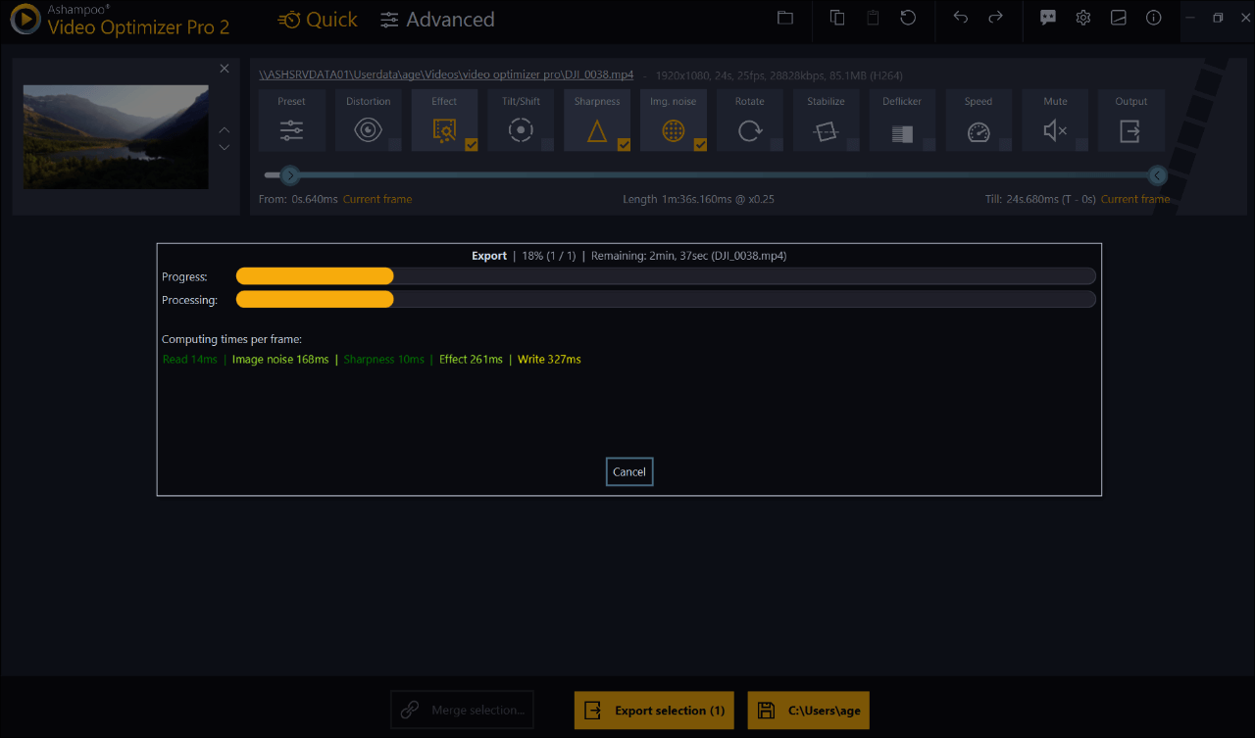Open the settings gear icon
The height and width of the screenshot is (738, 1255).
[x=1083, y=18]
